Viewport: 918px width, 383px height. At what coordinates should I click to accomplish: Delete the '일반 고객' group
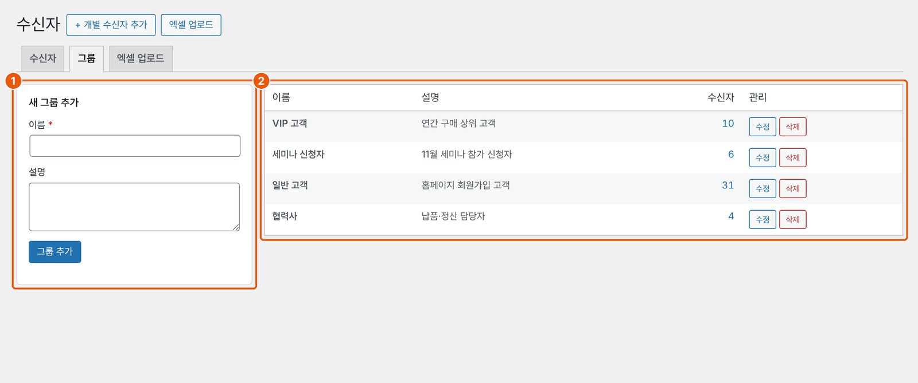click(x=793, y=188)
